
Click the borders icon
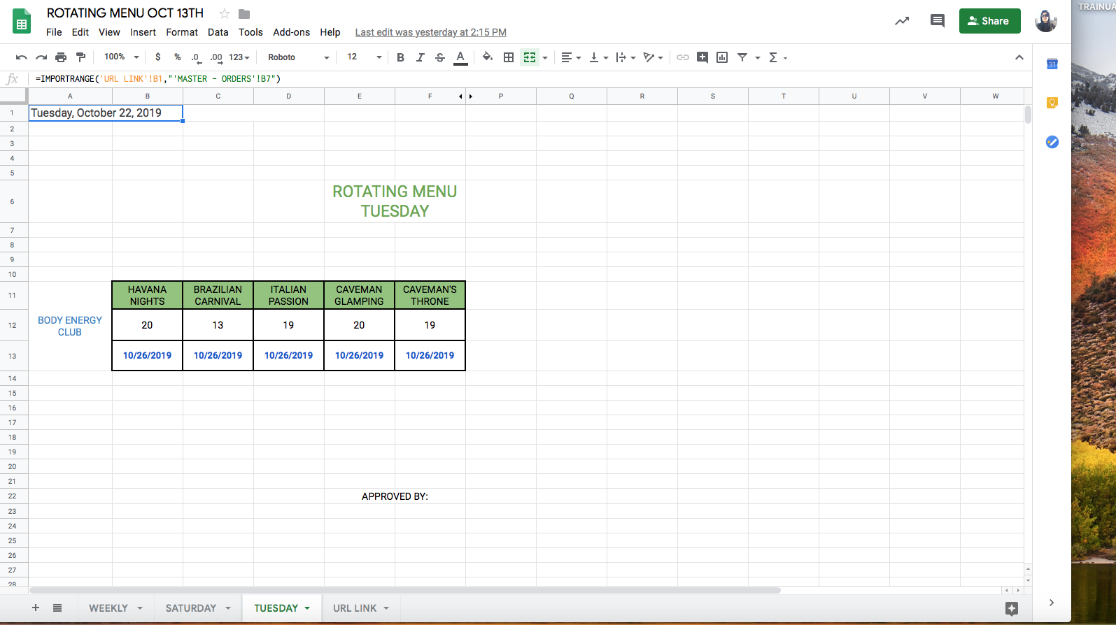coord(509,57)
